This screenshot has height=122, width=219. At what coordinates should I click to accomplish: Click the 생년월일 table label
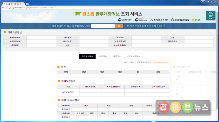15,45
